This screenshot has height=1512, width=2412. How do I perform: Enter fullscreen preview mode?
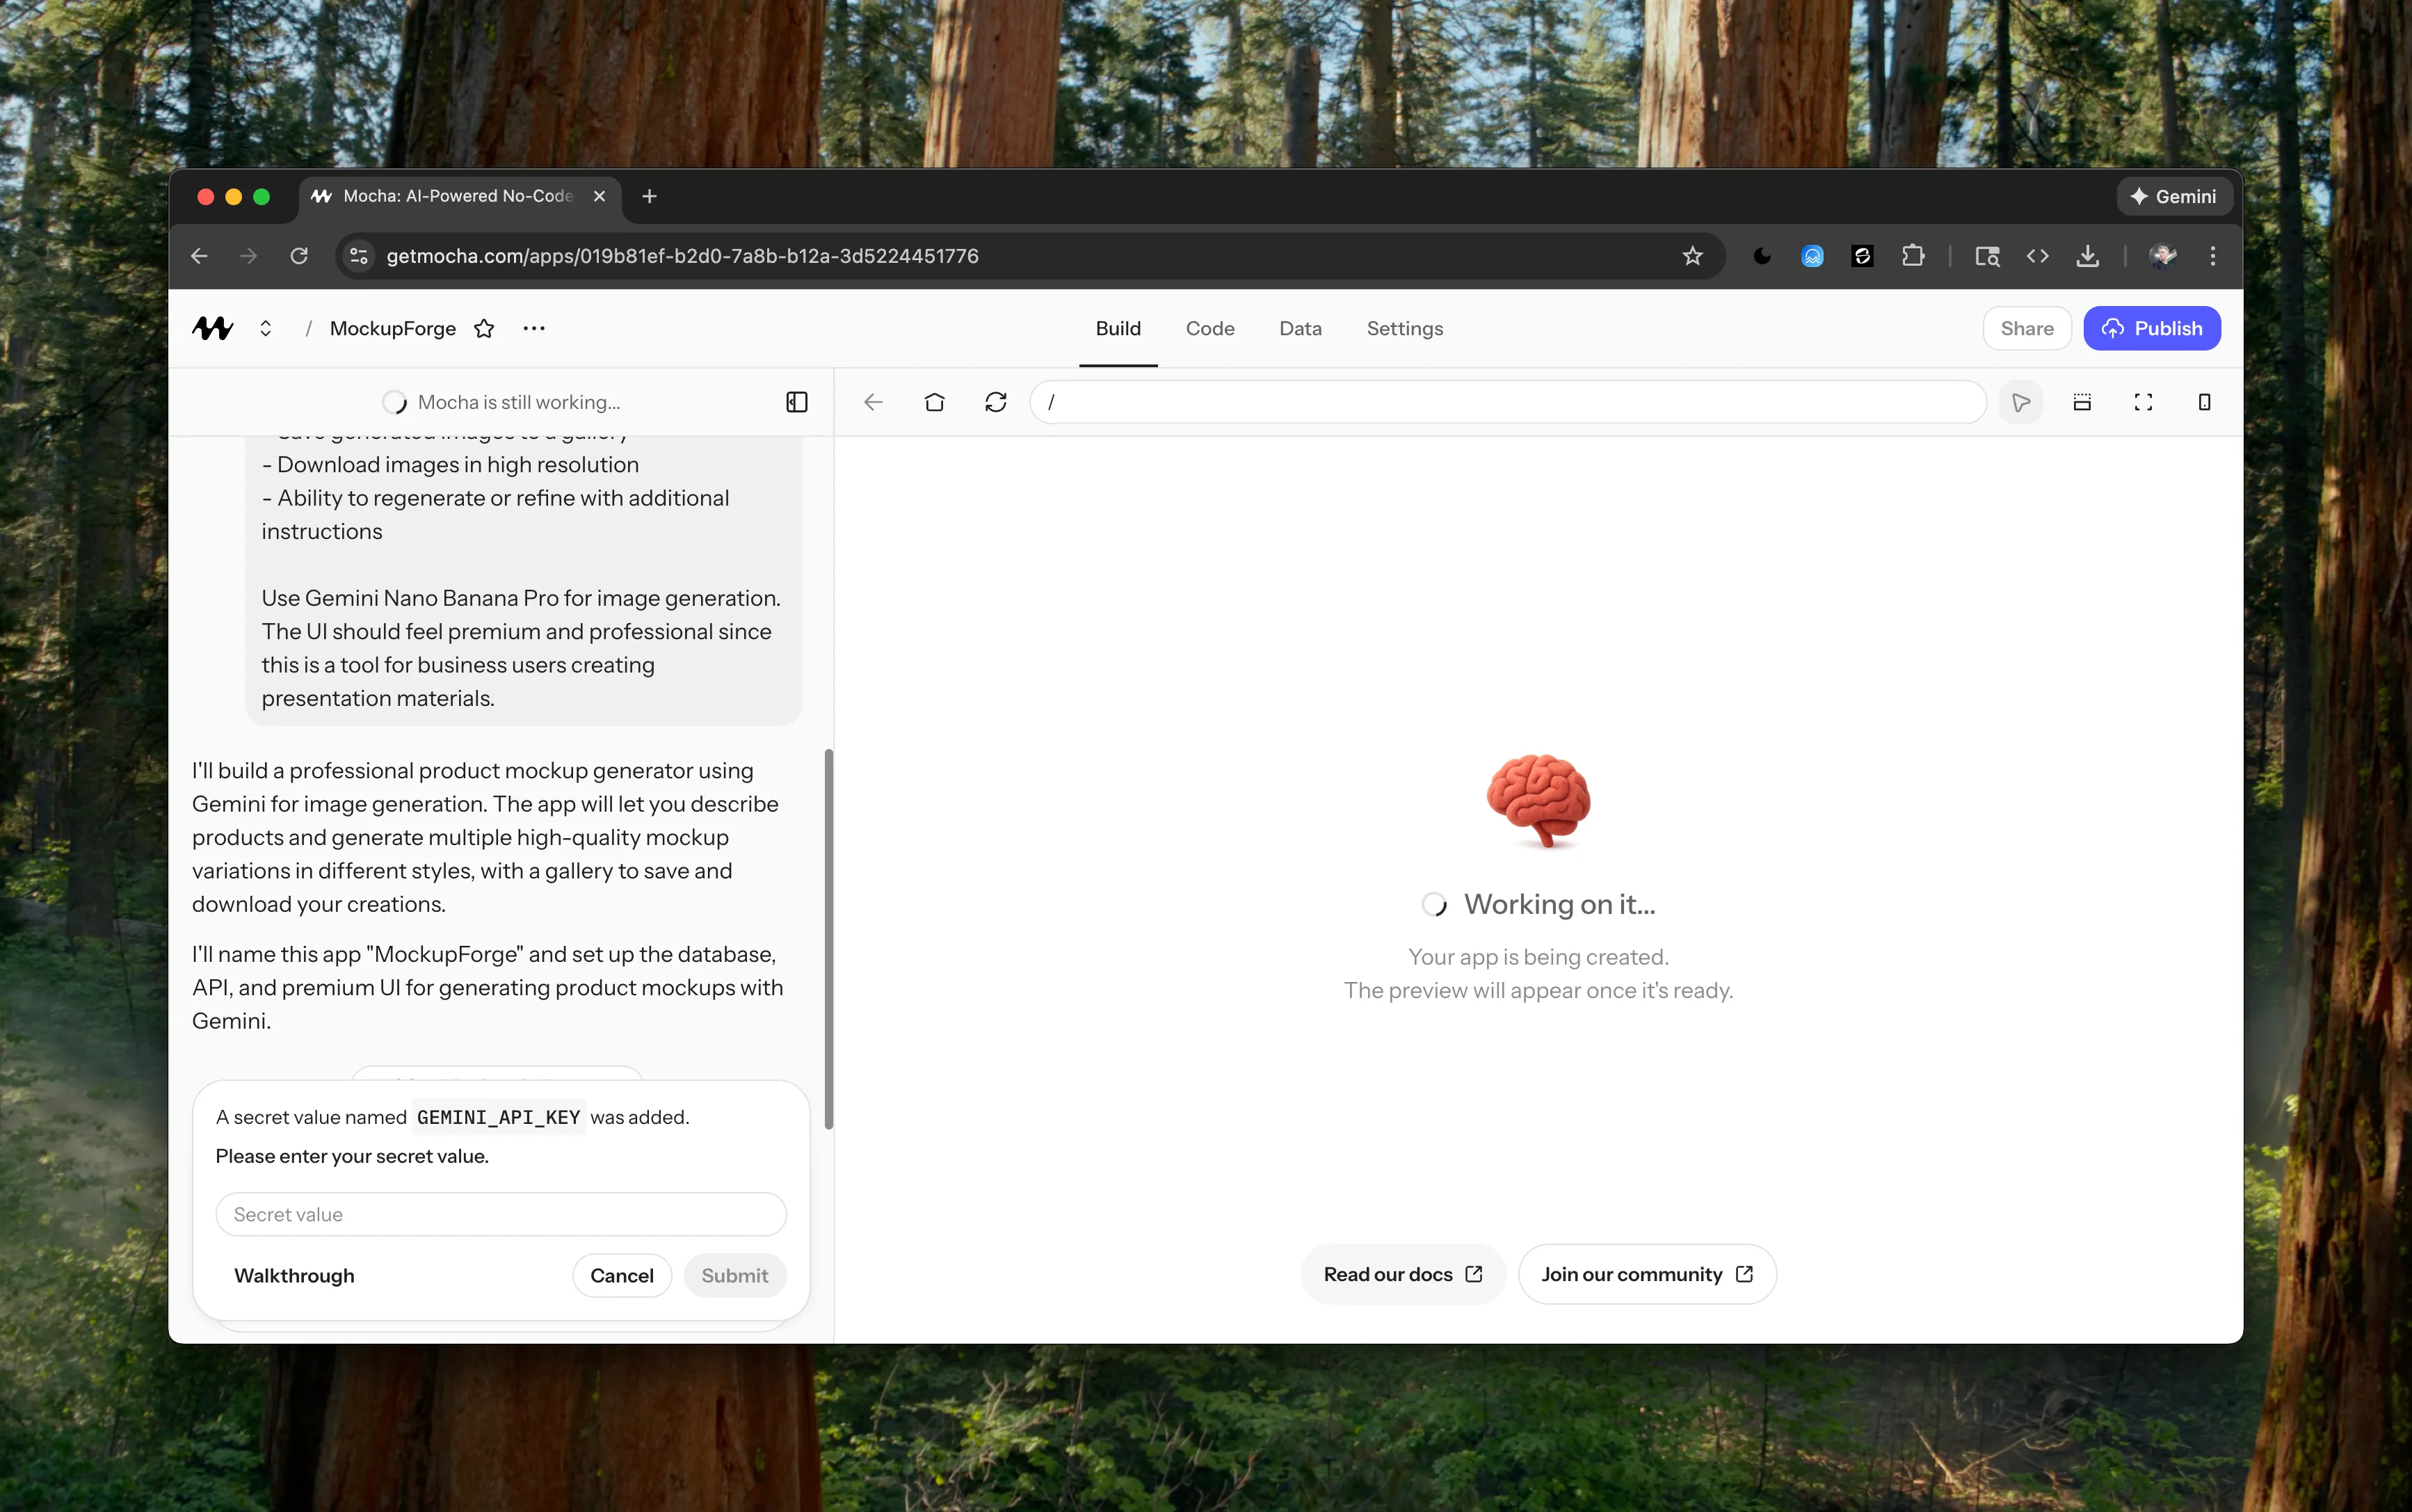[x=2143, y=401]
